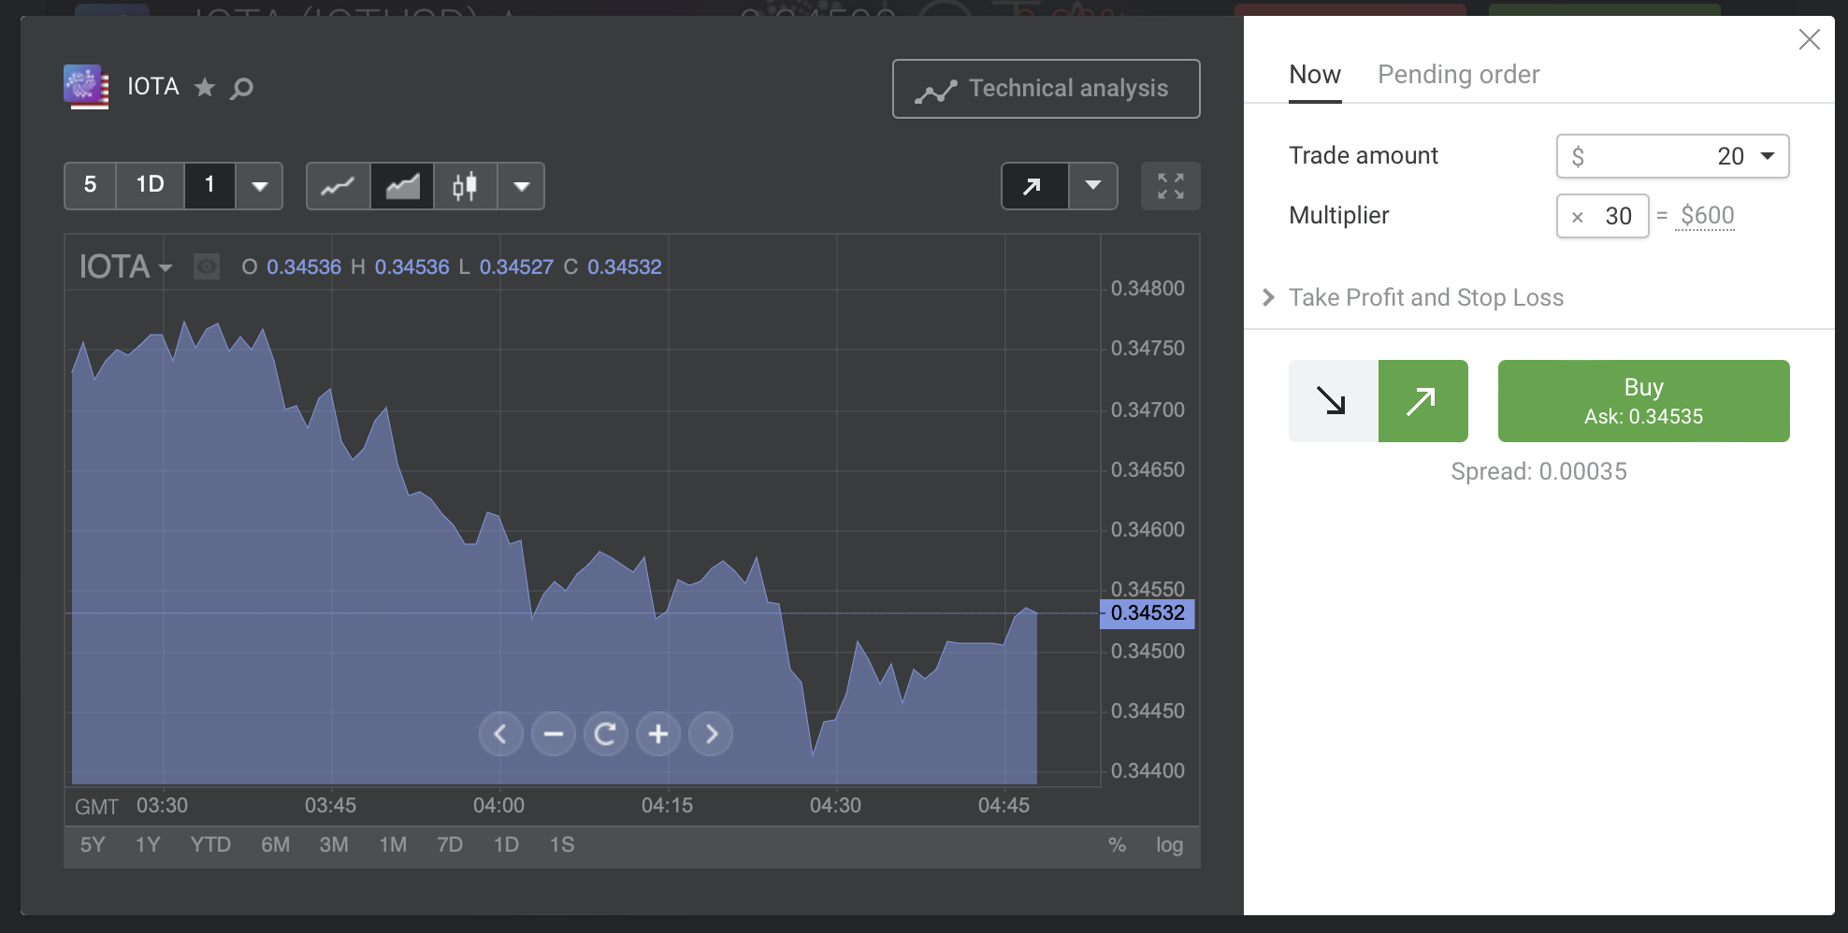Set chart range to 1S
Image resolution: width=1848 pixels, height=933 pixels.
tap(562, 845)
